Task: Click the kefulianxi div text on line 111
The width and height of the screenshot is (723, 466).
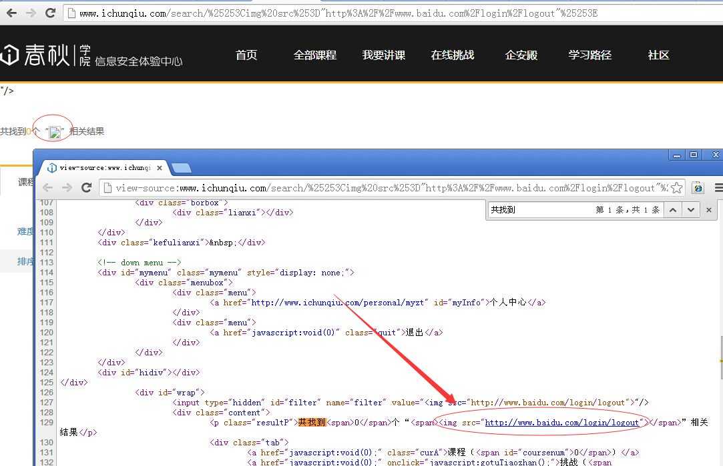Action: click(182, 243)
